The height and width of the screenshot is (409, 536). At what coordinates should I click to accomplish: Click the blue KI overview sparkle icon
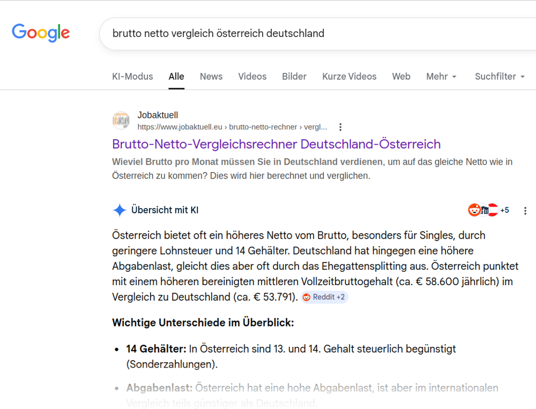(120, 210)
